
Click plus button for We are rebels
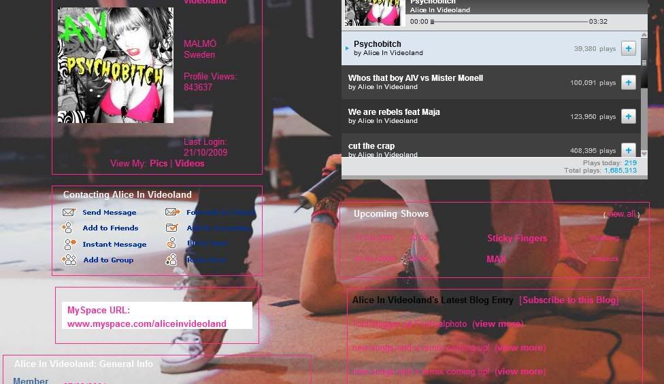(x=629, y=116)
